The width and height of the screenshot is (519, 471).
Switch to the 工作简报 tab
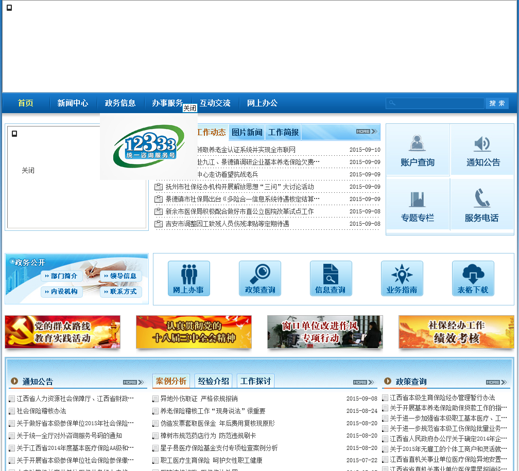283,133
